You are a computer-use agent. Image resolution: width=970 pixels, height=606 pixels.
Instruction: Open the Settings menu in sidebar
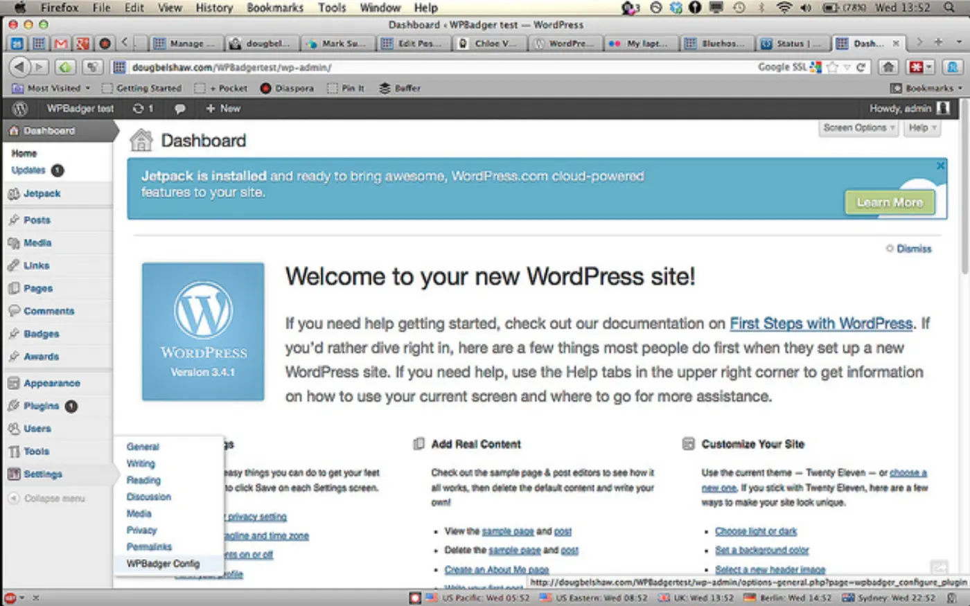43,474
